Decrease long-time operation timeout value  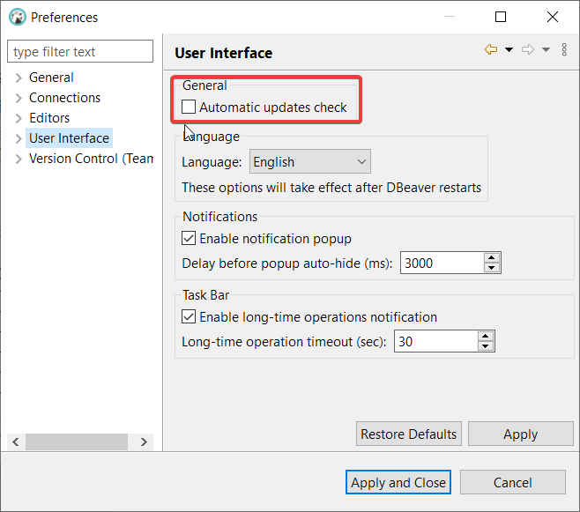(x=486, y=346)
